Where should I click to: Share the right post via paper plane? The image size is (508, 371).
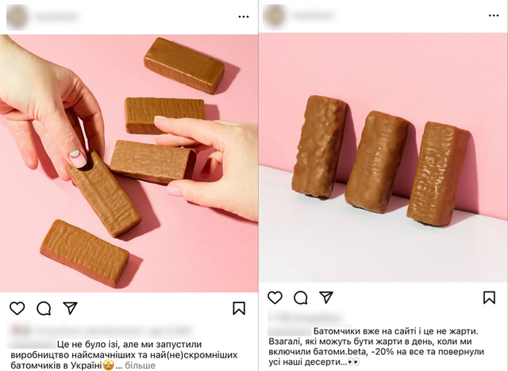[326, 297]
